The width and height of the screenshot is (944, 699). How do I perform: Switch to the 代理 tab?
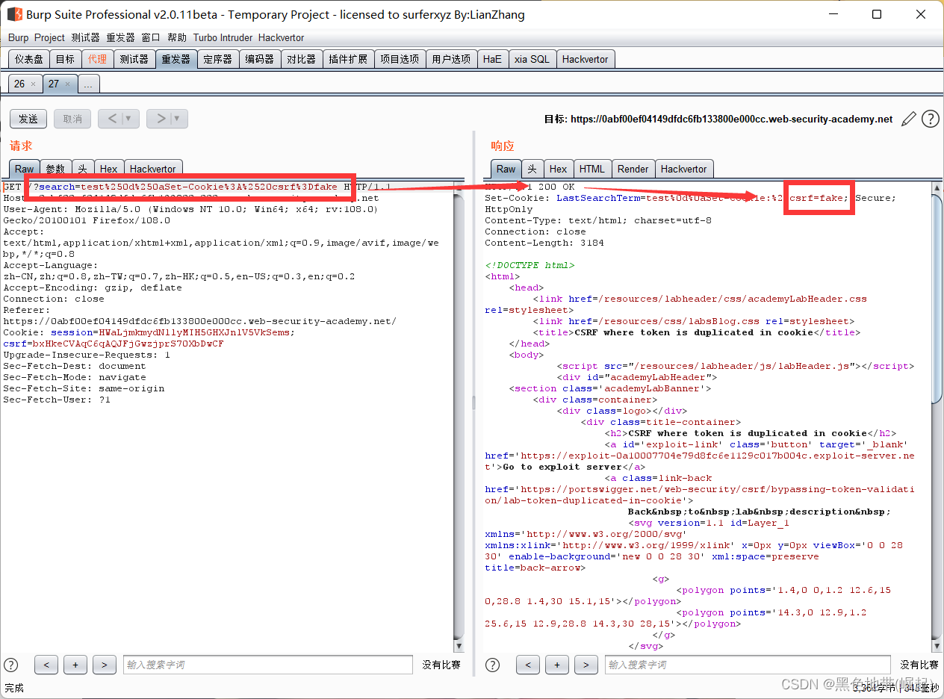tap(97, 59)
